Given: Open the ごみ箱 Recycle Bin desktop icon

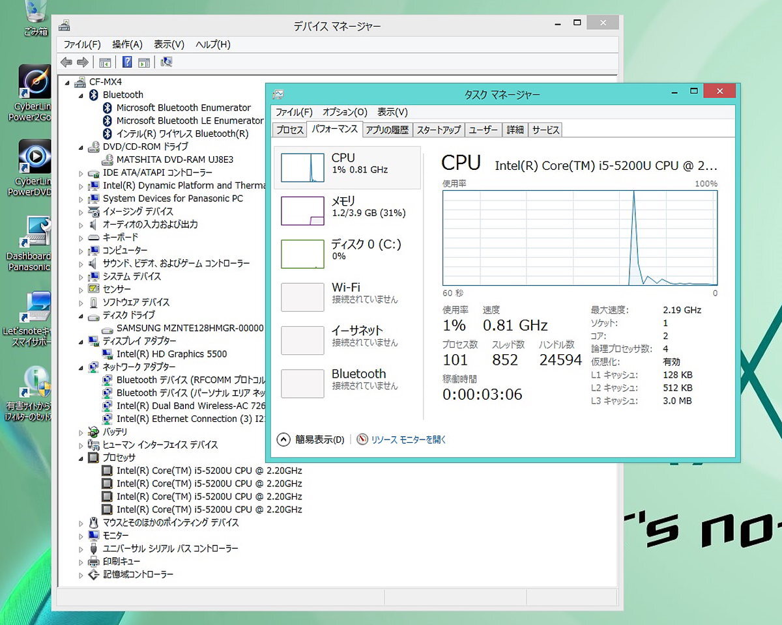Looking at the screenshot, I should [x=35, y=18].
